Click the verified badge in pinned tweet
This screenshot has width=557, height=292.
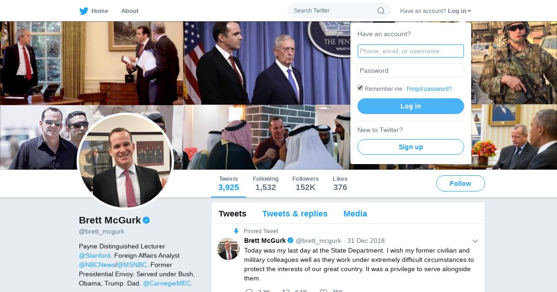tap(291, 241)
